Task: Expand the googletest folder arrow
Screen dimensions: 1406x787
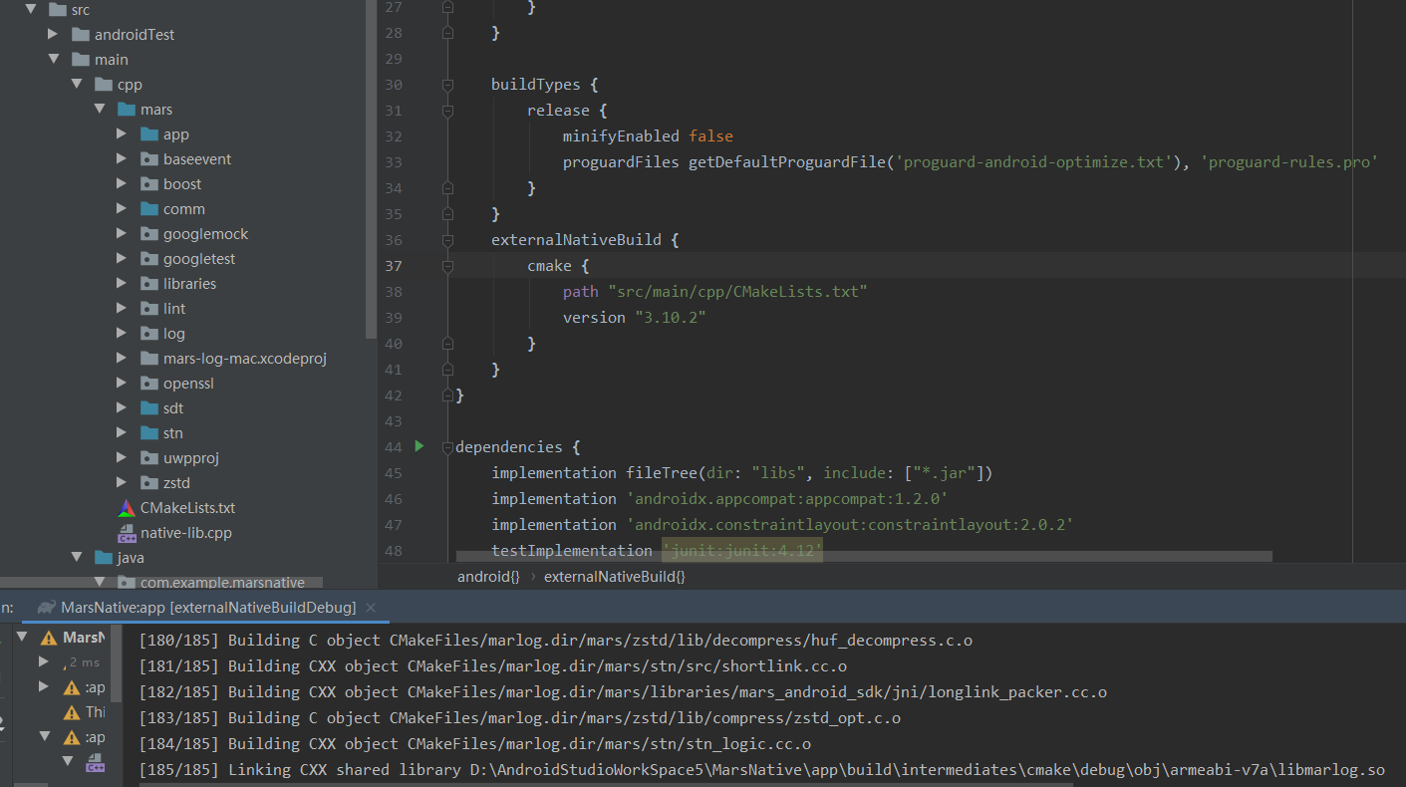Action: click(x=122, y=259)
